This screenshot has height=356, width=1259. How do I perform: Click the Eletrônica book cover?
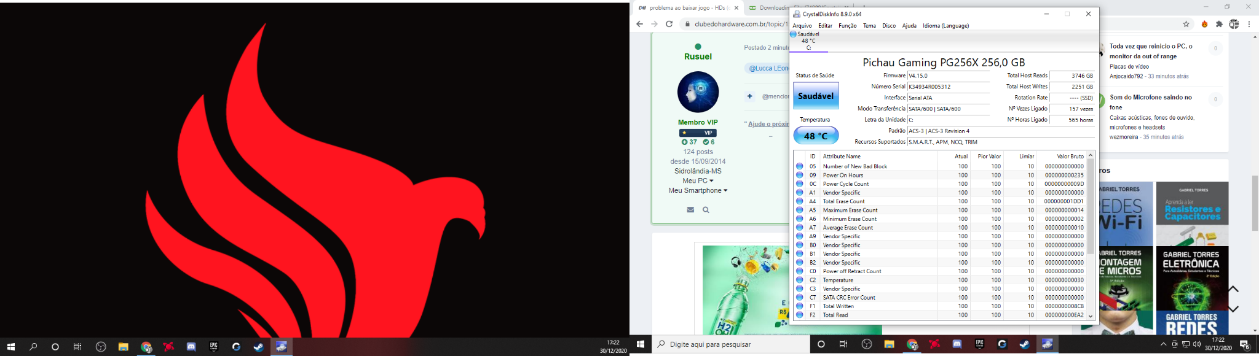point(1192,277)
